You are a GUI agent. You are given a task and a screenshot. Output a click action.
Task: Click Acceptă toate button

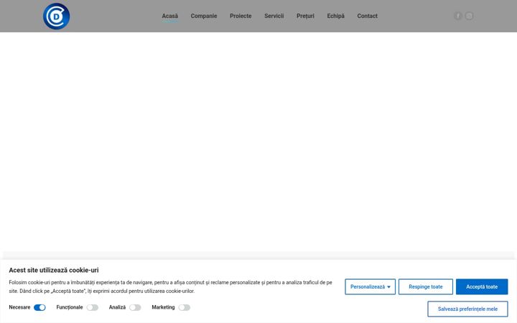482,286
